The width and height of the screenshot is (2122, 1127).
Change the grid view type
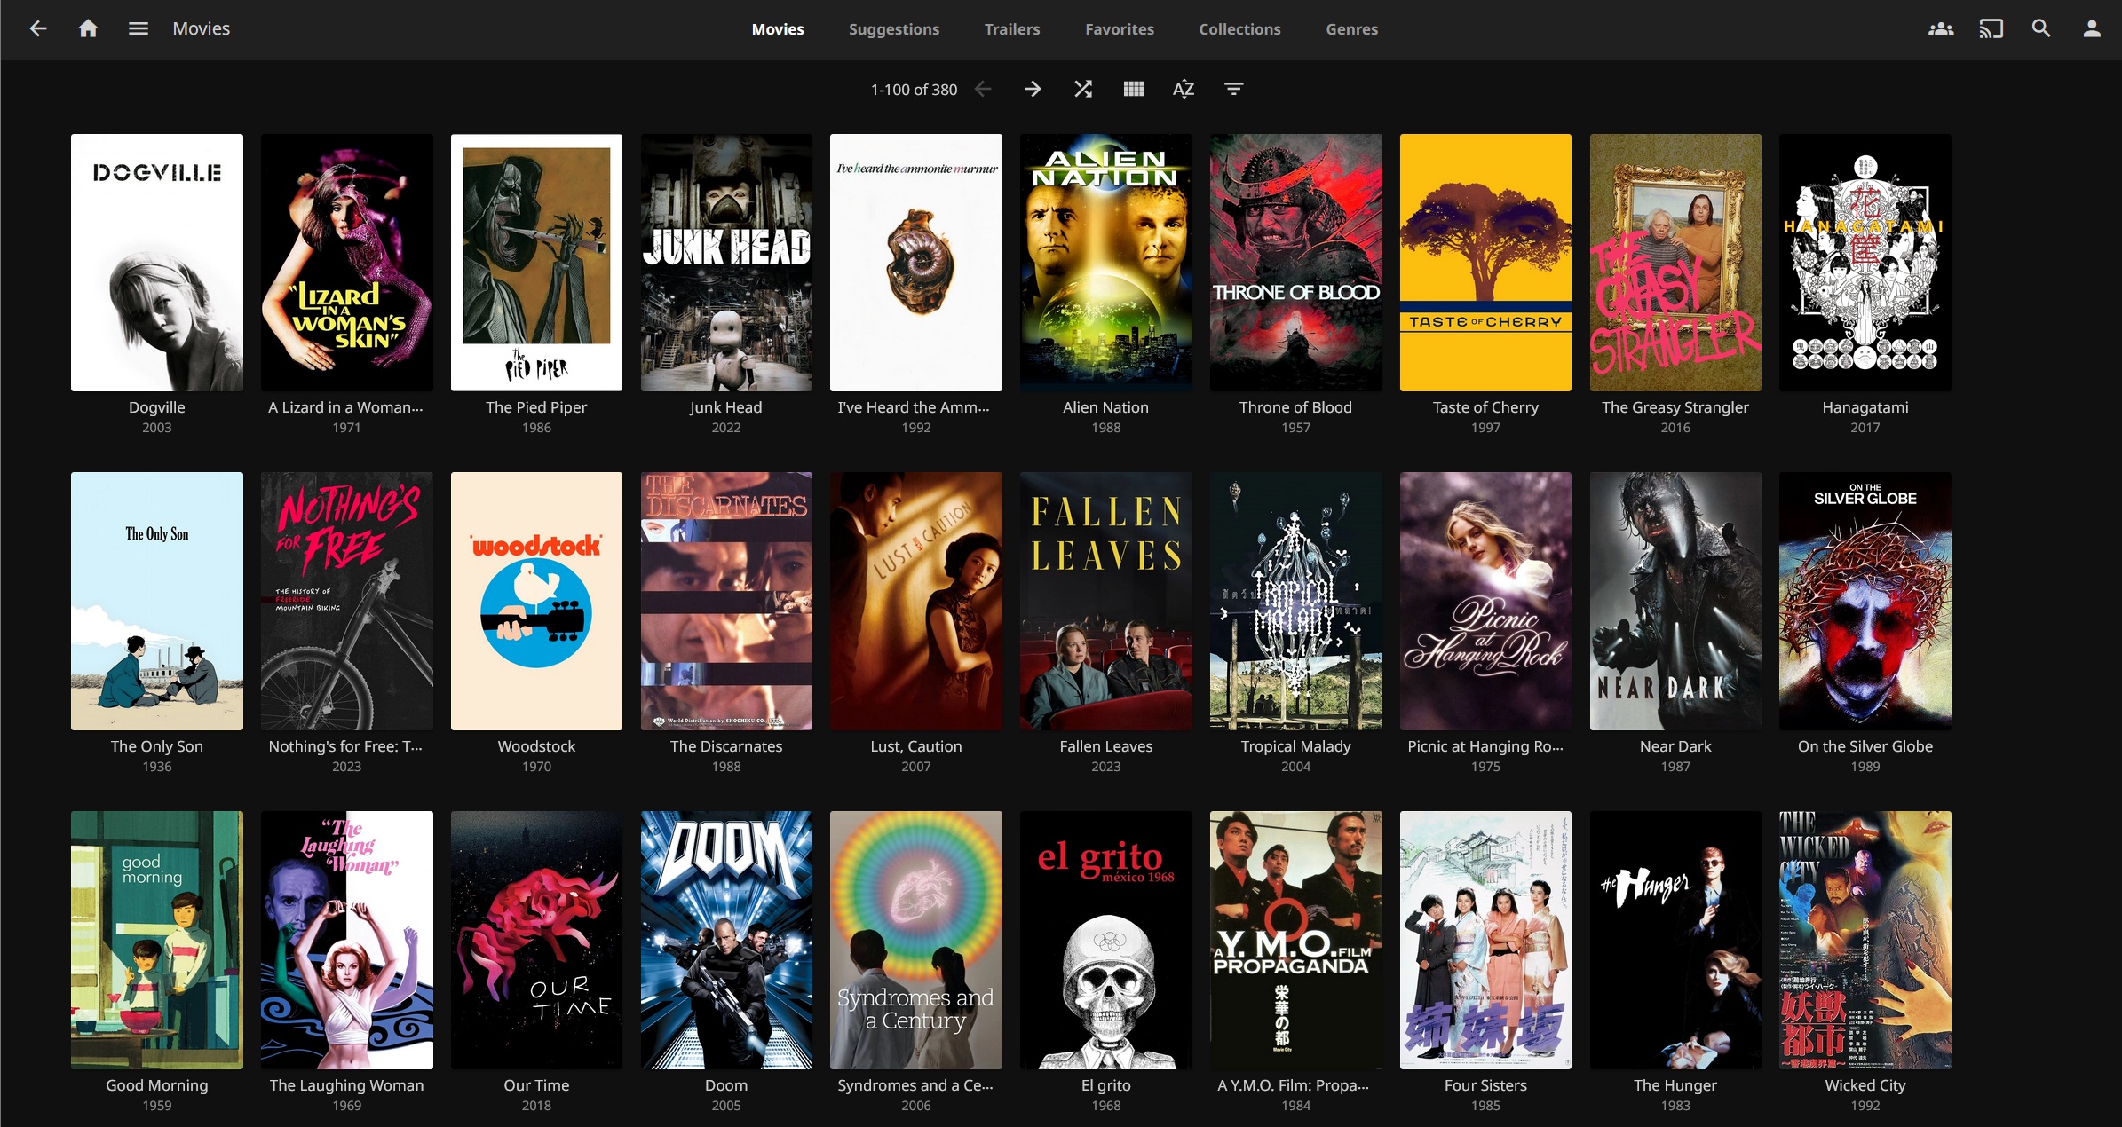click(x=1134, y=89)
